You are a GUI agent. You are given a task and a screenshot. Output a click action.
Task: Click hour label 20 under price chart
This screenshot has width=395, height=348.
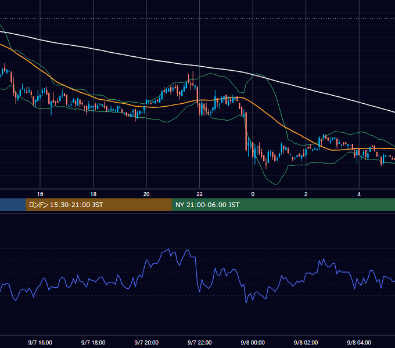(146, 194)
